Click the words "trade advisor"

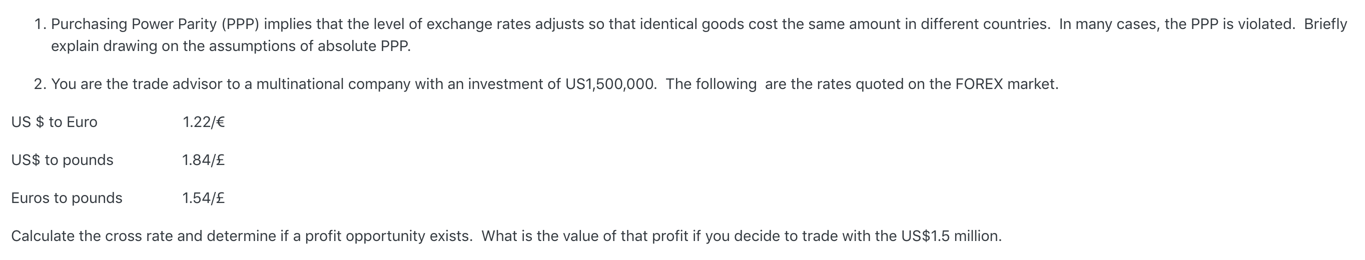tap(177, 84)
